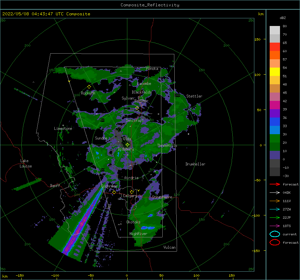Select the red 65 dBZ color swatch

[x=275, y=47]
